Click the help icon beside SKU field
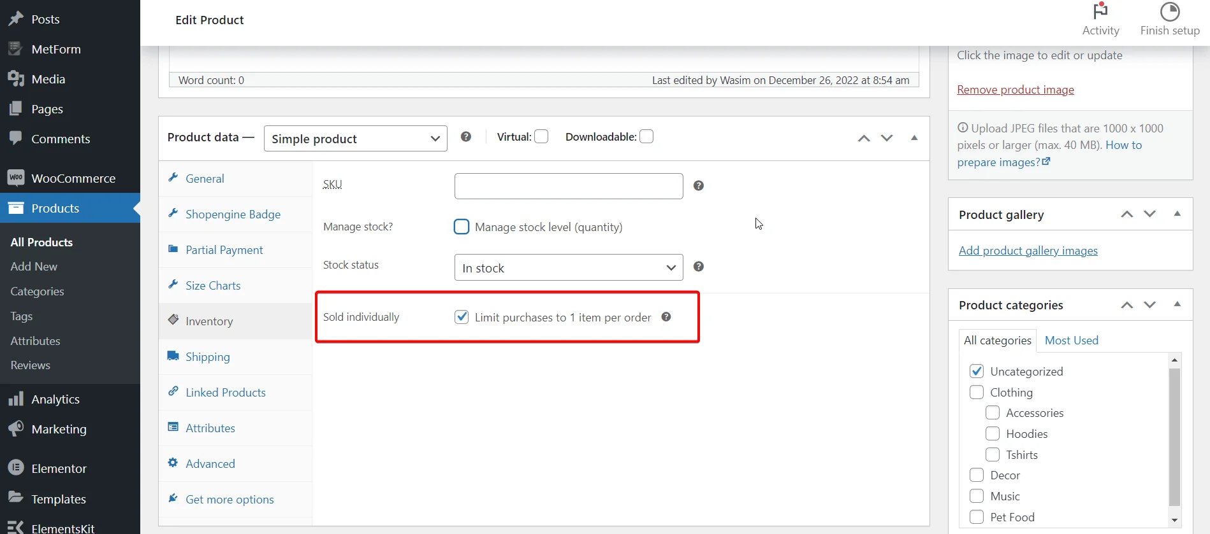Image resolution: width=1210 pixels, height=534 pixels. (x=699, y=186)
